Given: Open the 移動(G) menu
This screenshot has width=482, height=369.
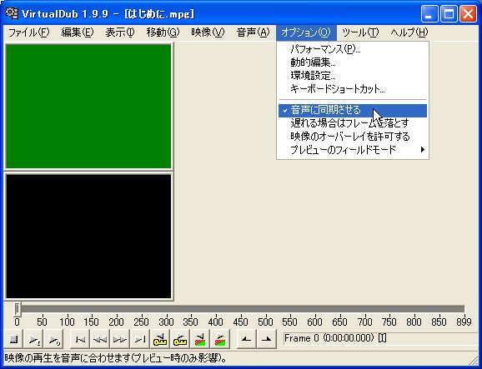Looking at the screenshot, I should [163, 32].
